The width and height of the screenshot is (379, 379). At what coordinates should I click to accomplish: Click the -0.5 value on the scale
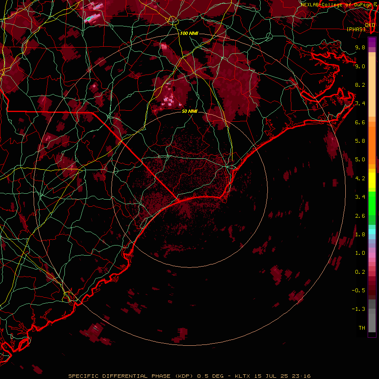[x=358, y=290]
